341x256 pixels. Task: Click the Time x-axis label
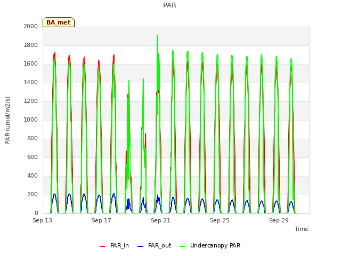tap(302, 229)
